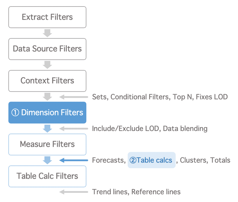238x202 pixels.
Task: Click the Include/Exclude LOD, Data blending text
Action: (x=150, y=129)
